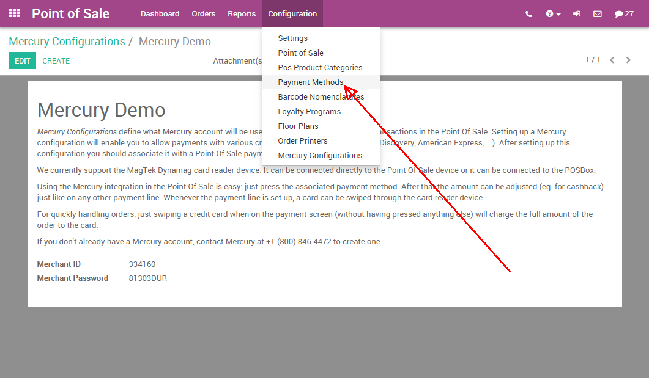Choose Point of Sale menu entry
The image size is (649, 378).
(x=321, y=53)
